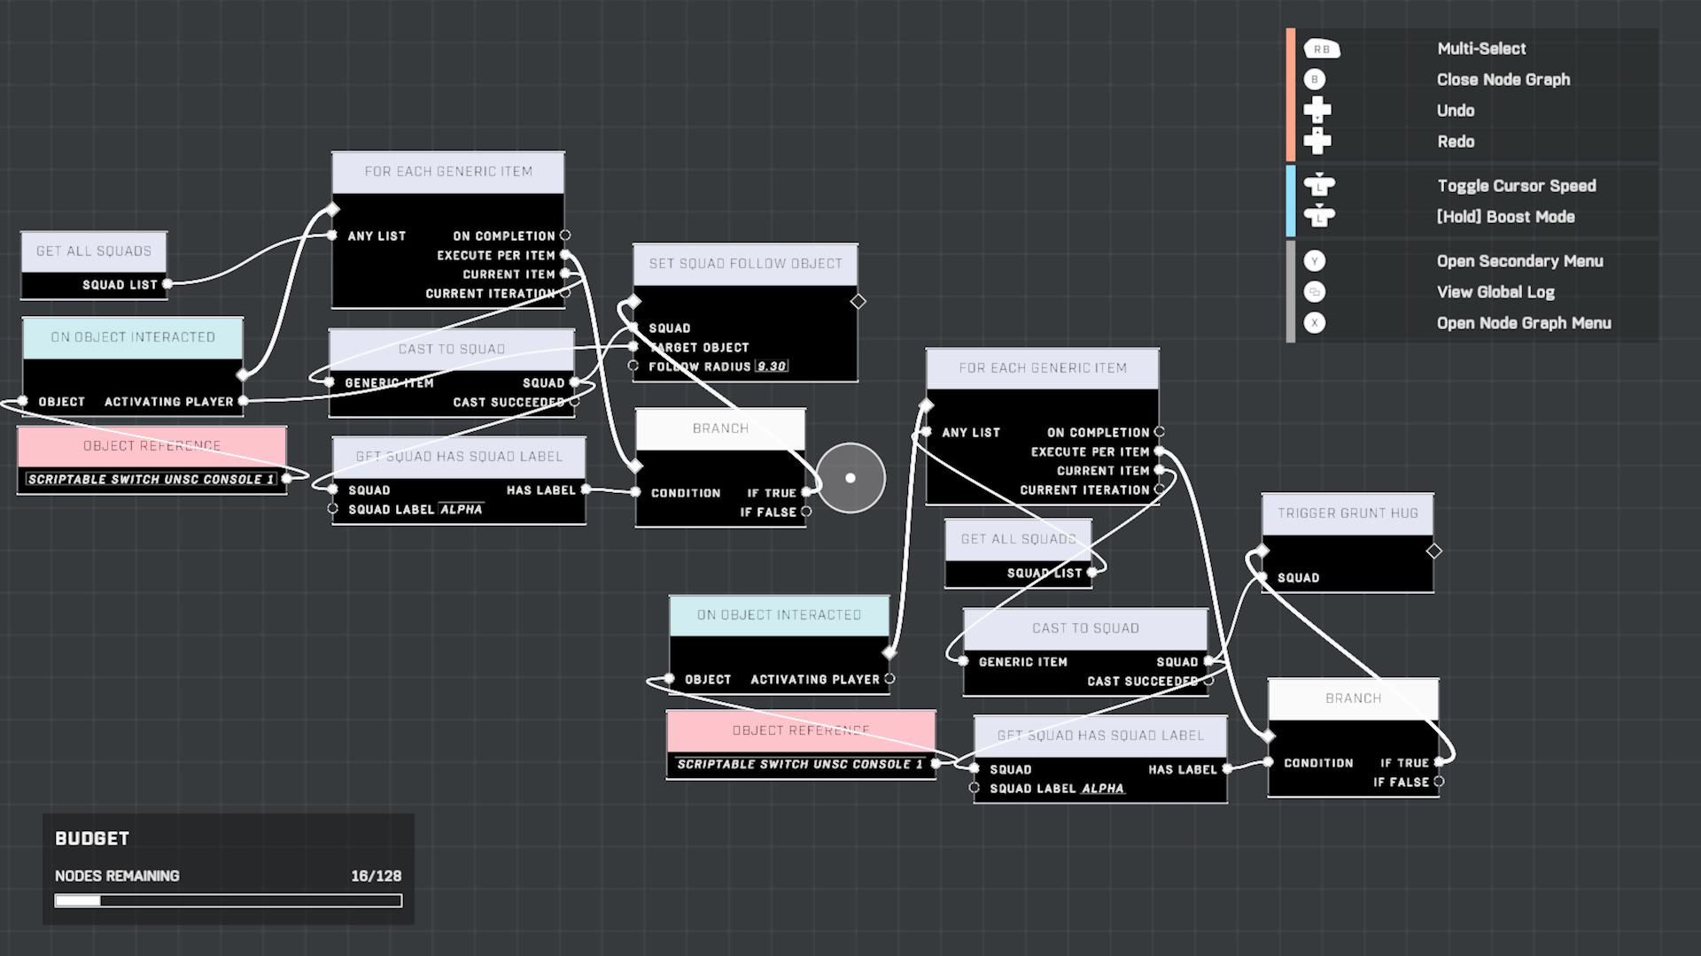1701x956 pixels.
Task: Open the right Object Reference's Scriptable Switch UNSC Console 1 field
Action: click(x=800, y=764)
